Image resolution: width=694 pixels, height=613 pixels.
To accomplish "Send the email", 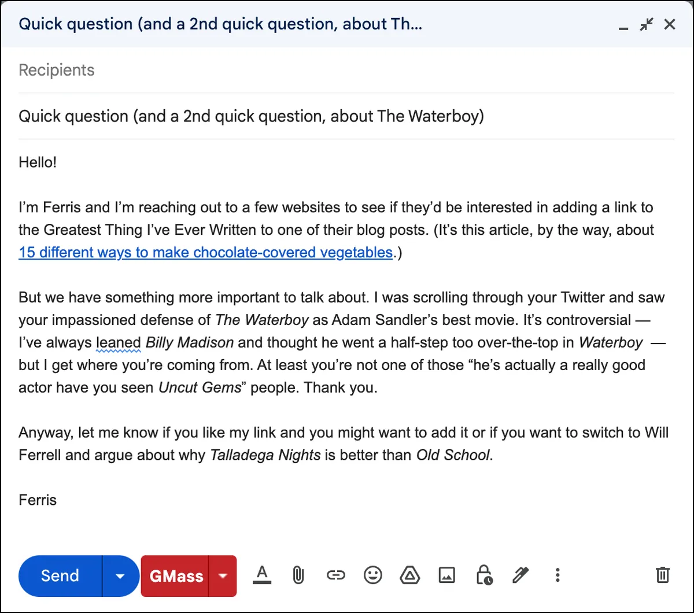I will click(x=60, y=576).
